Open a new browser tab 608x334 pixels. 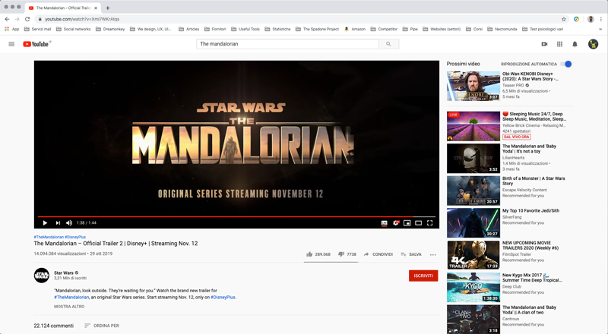pyautogui.click(x=108, y=8)
